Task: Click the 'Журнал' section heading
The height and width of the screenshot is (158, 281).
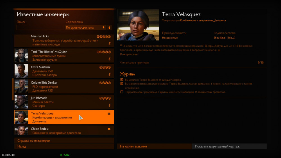Action: [x=128, y=74]
